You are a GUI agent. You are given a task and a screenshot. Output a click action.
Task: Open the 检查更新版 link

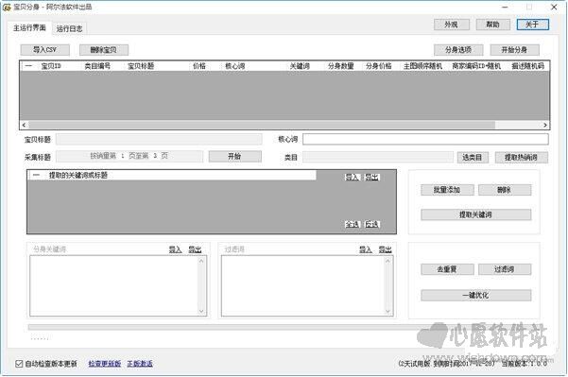(x=104, y=363)
